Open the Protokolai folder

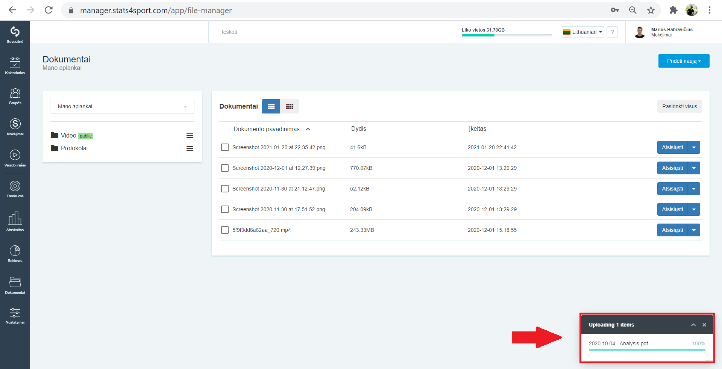(74, 148)
